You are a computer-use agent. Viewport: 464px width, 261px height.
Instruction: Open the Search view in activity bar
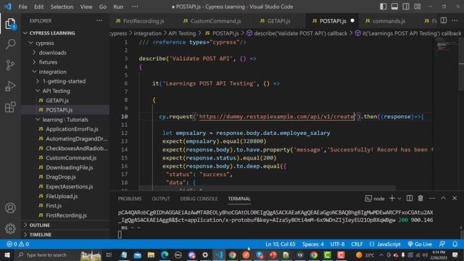coord(10,44)
